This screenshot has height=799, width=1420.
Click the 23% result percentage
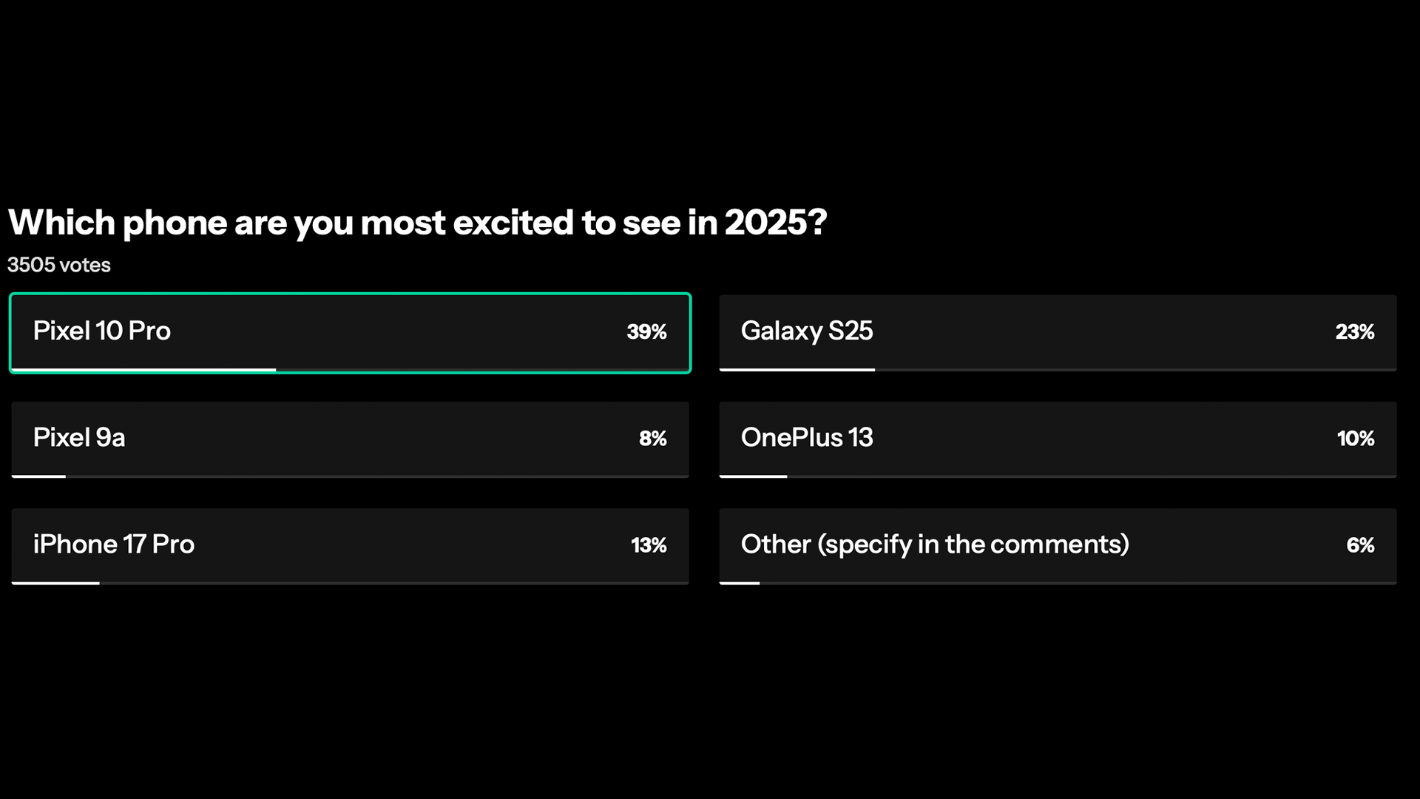[x=1354, y=331]
